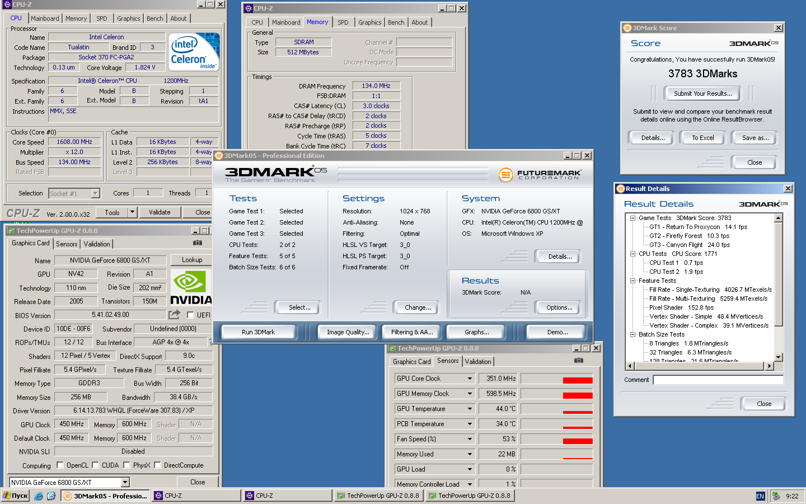Open the Sensors tab in left GPU-Z window
Screen dimensions: 806x504
[67, 244]
